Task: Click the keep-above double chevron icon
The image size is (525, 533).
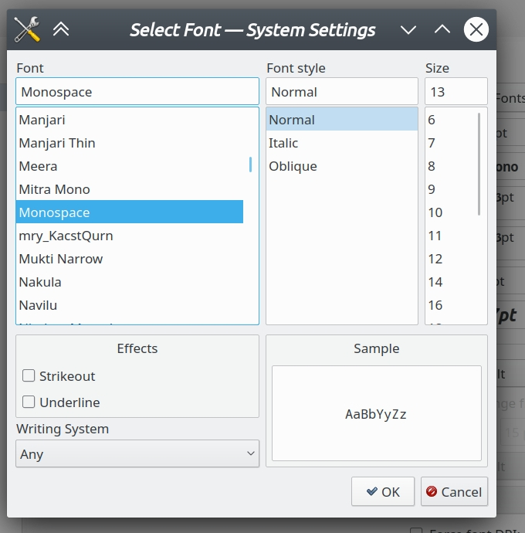Action: pyautogui.click(x=61, y=29)
